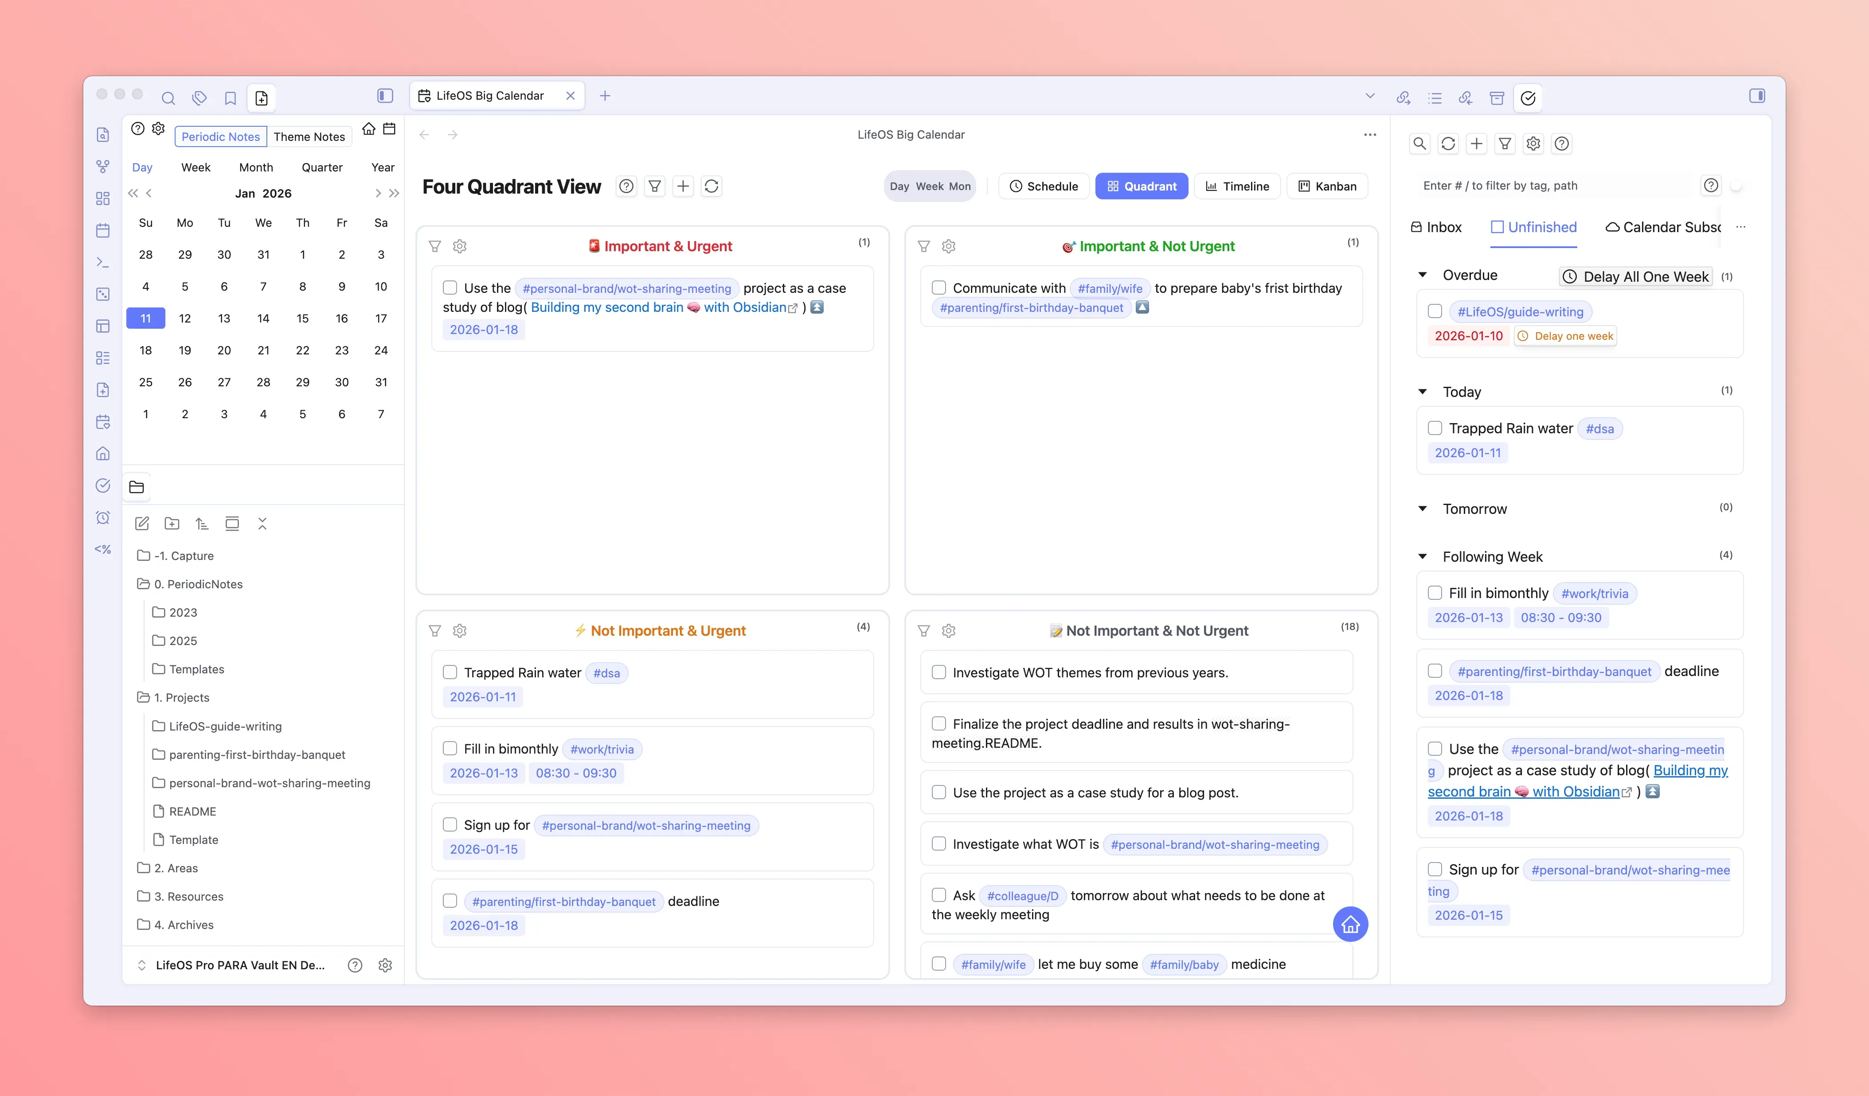
Task: Open filter icon in Important & Urgent quadrant
Action: click(x=435, y=246)
